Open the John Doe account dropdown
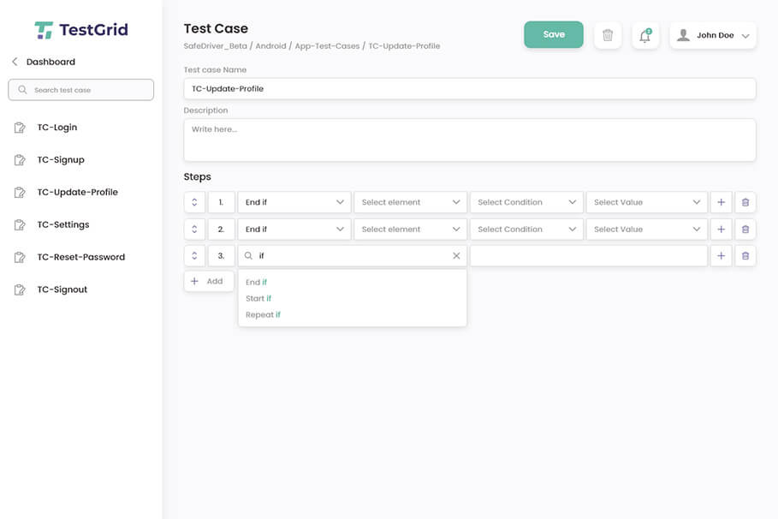This screenshot has height=519, width=778. [713, 34]
